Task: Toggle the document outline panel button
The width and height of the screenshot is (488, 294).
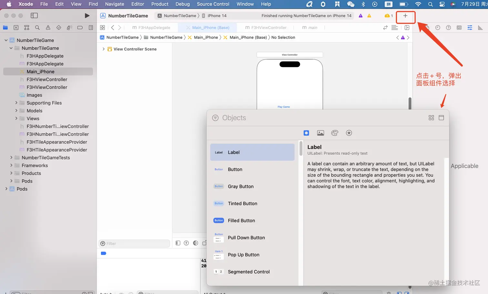Action: pos(178,243)
